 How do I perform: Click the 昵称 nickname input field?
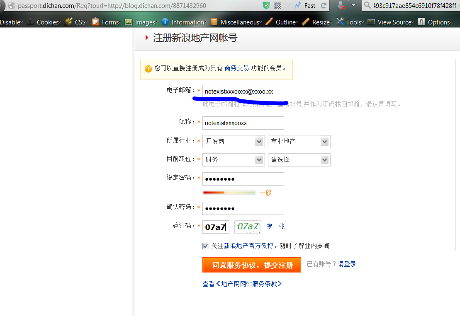click(x=243, y=123)
